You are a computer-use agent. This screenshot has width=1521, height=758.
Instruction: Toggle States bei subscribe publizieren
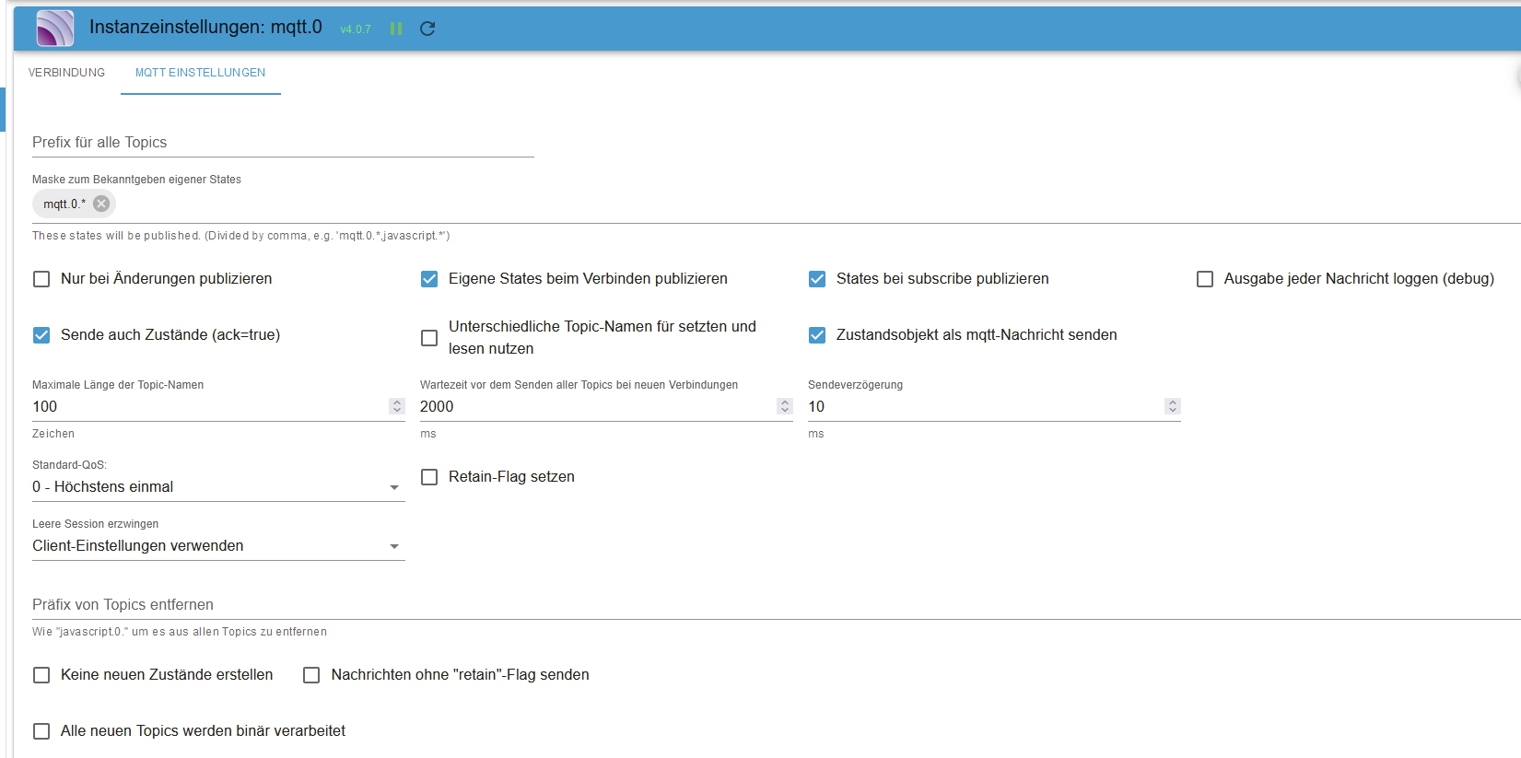(x=817, y=279)
